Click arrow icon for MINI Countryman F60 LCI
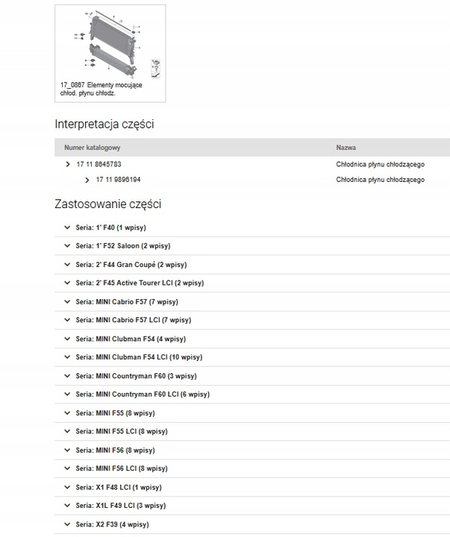Screen dimensions: 450x537 tap(66, 395)
